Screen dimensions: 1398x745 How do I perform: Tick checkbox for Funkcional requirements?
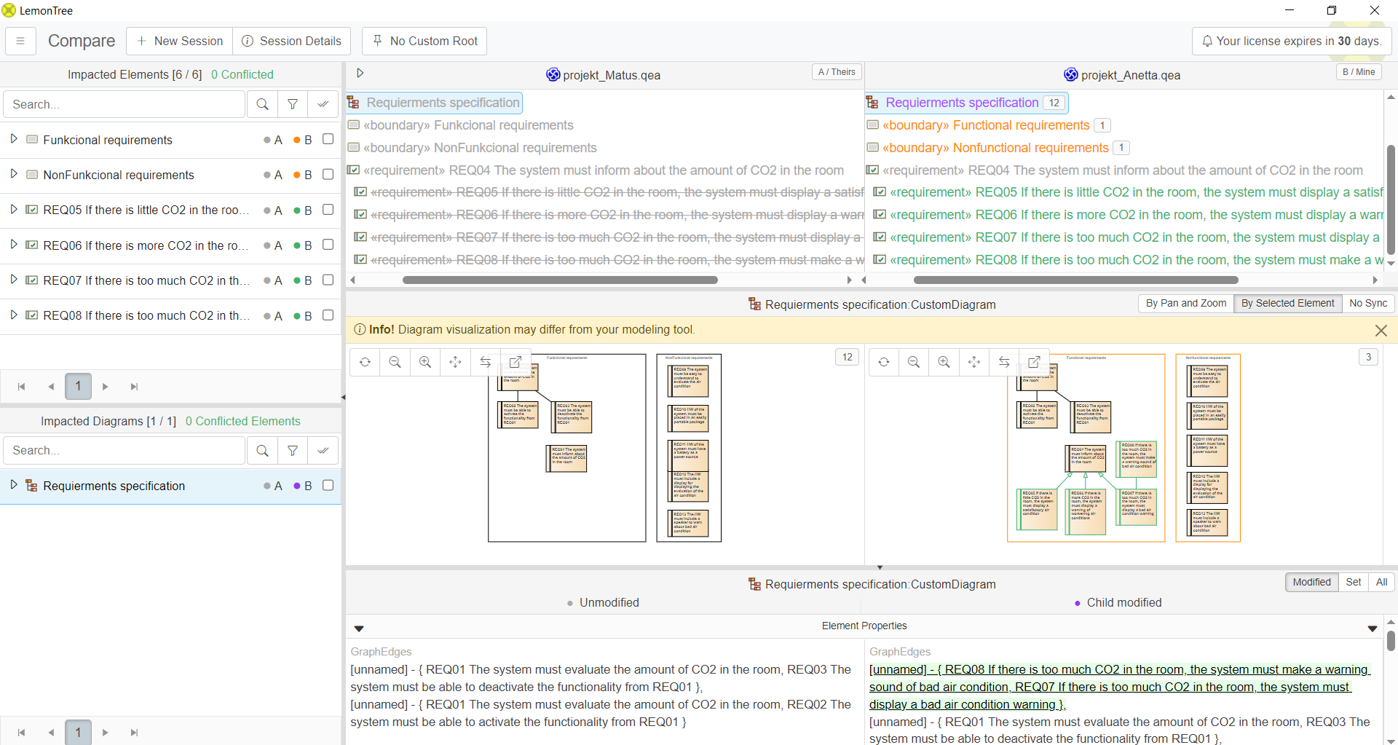pos(328,139)
